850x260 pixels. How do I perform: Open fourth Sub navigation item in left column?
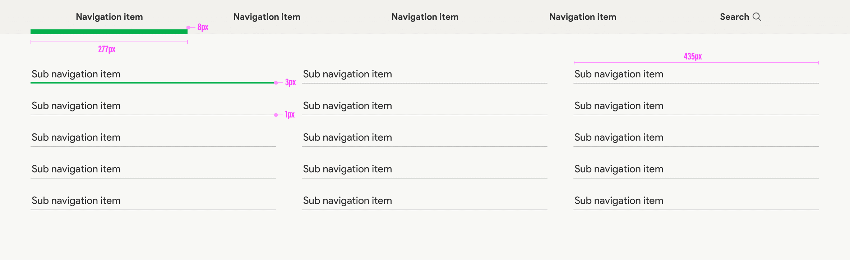pyautogui.click(x=76, y=169)
